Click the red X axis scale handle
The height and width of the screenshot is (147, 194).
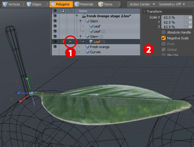(x=21, y=101)
